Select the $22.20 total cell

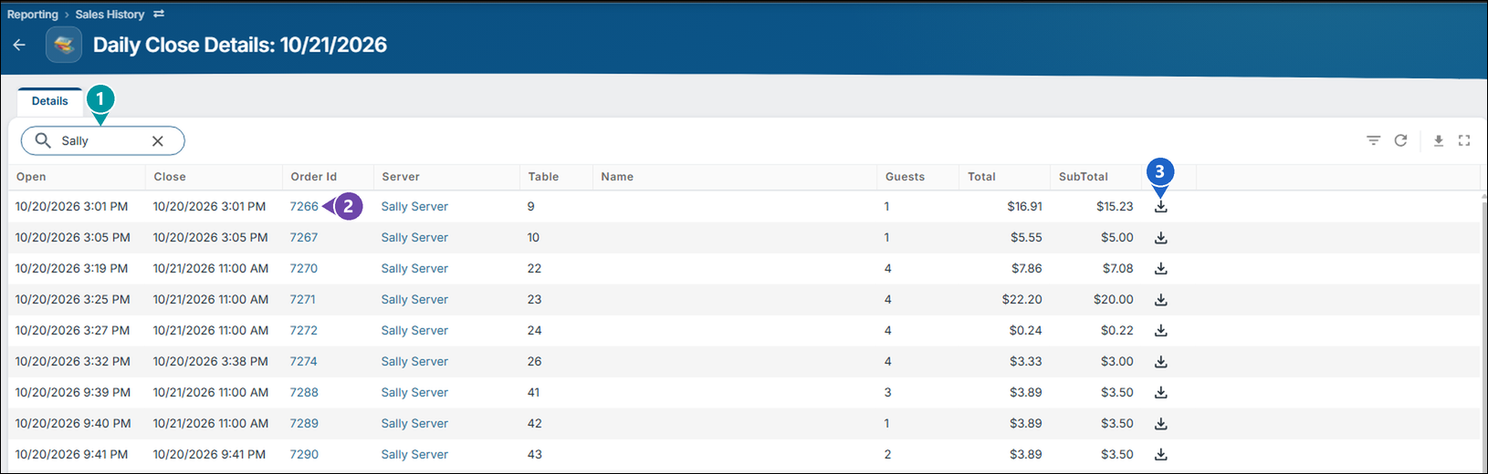point(1022,300)
